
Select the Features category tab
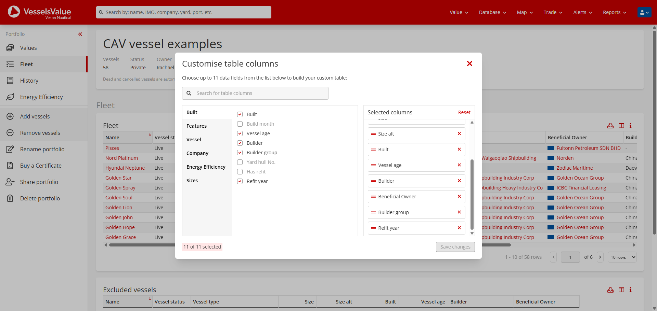coord(196,126)
